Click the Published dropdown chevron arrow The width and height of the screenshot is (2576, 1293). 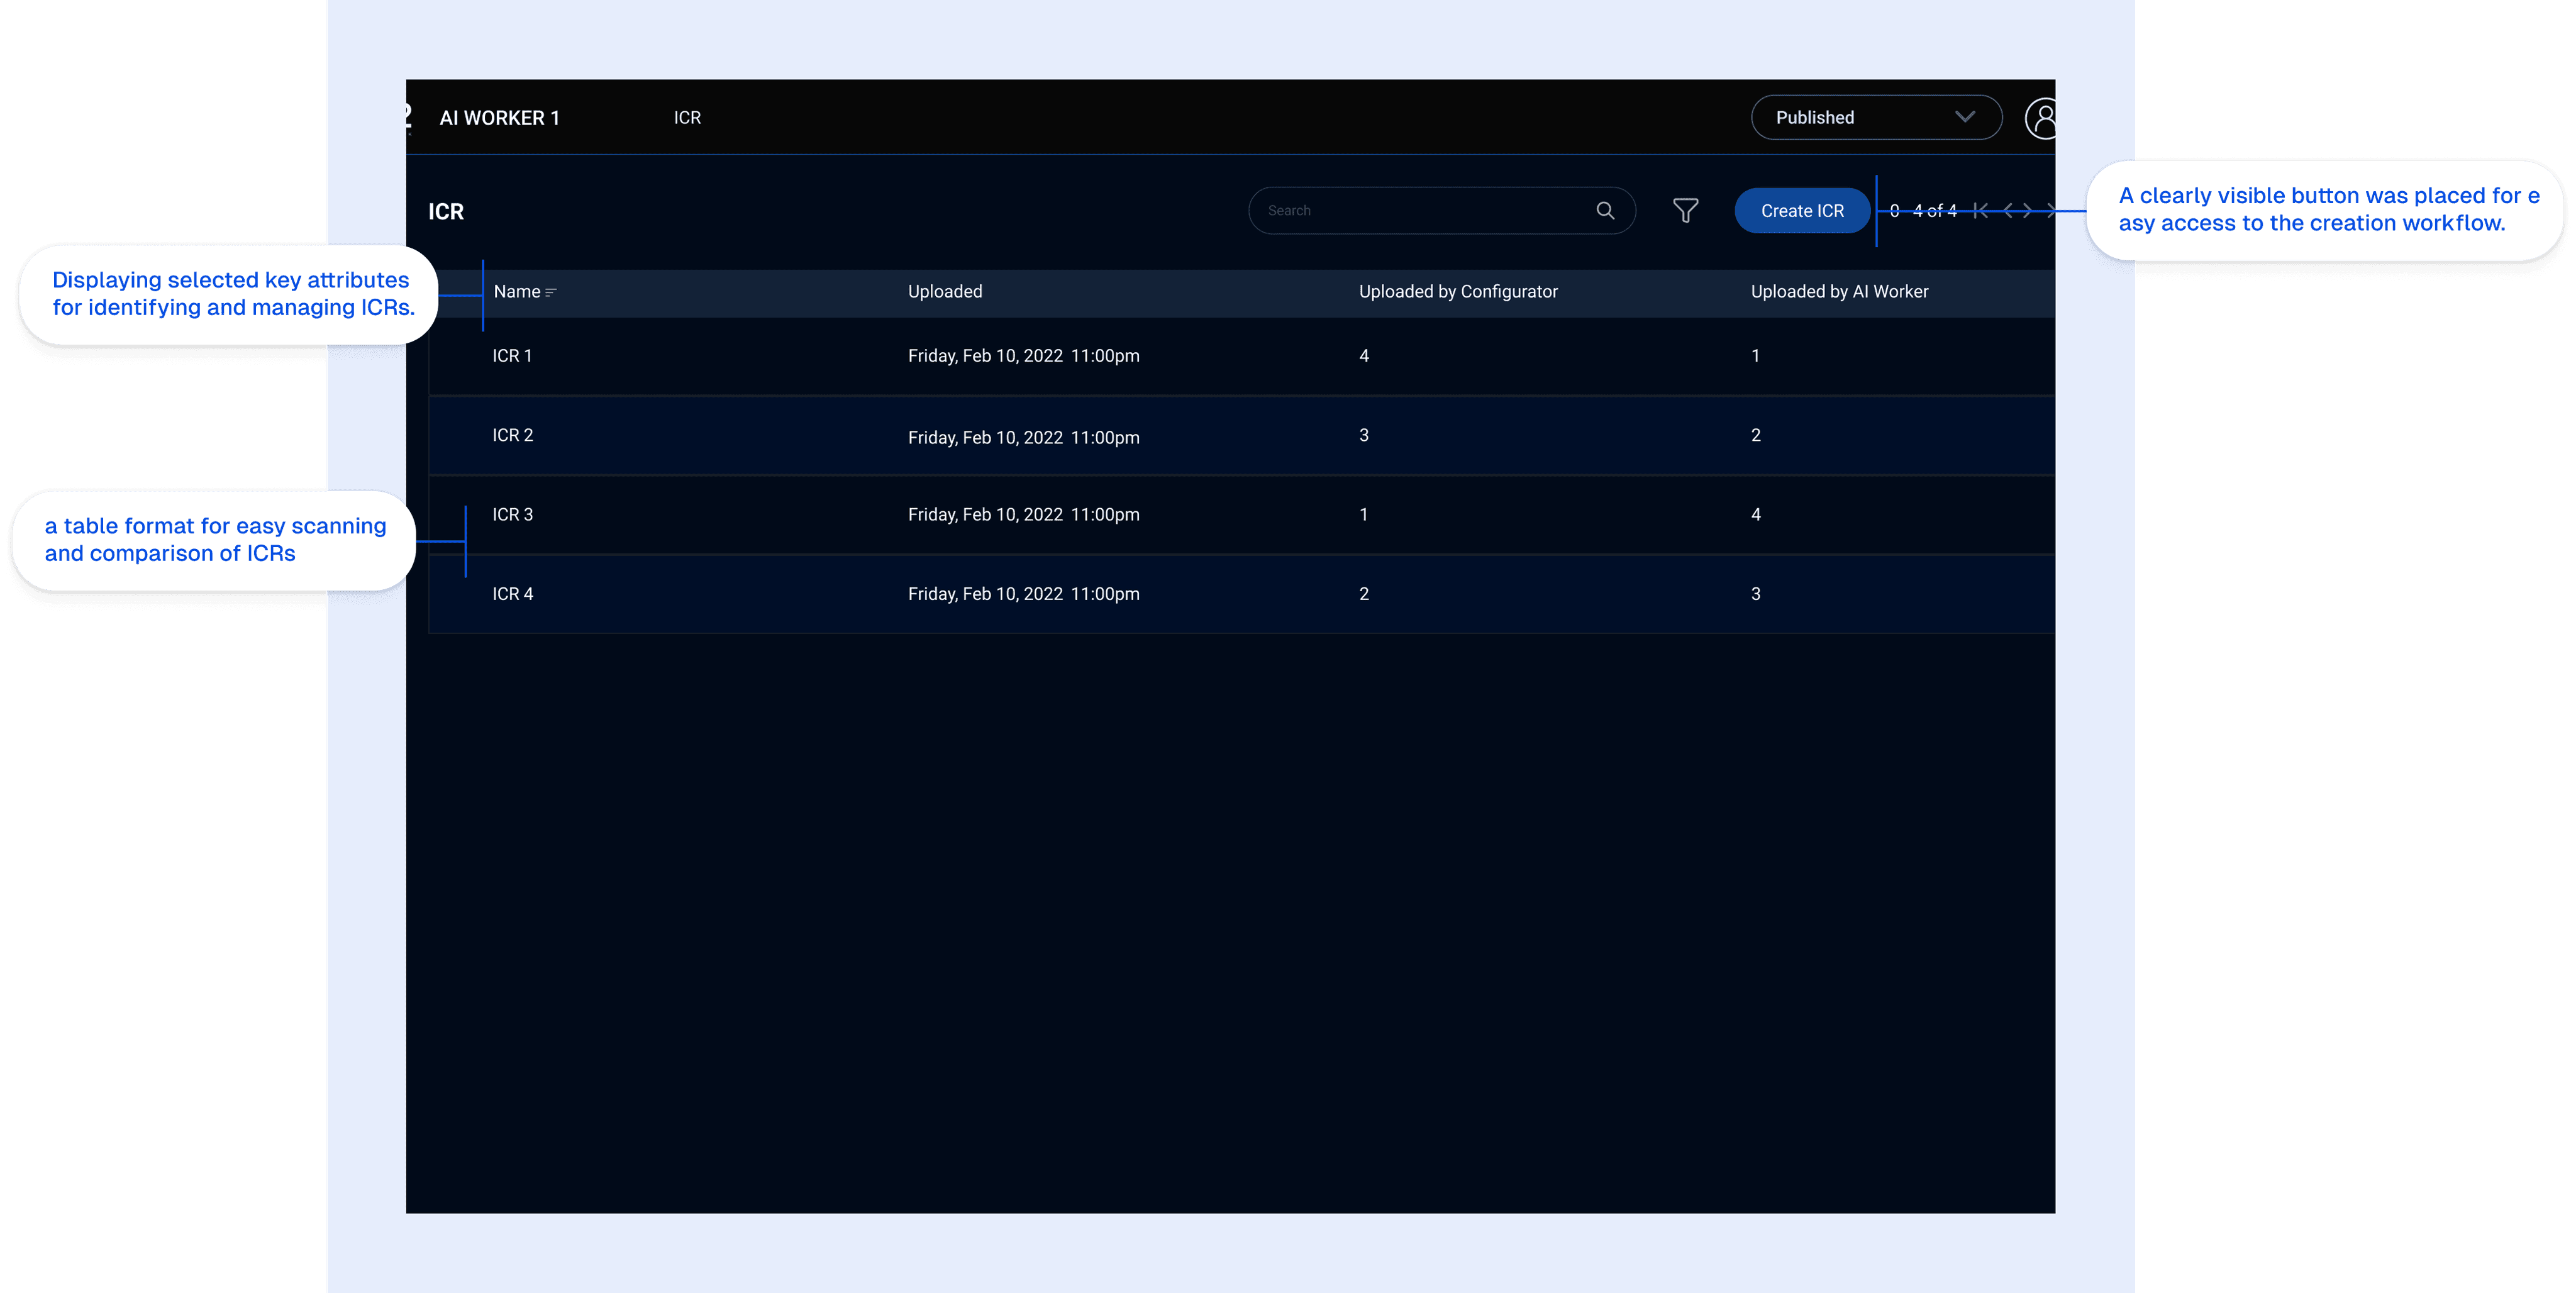tap(1964, 117)
